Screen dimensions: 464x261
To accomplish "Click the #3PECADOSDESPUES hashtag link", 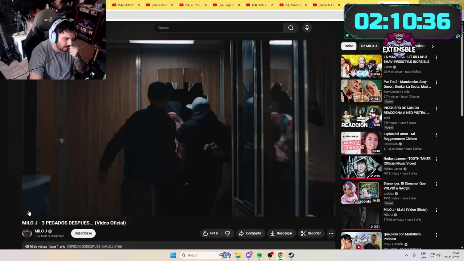I will click(x=84, y=246).
